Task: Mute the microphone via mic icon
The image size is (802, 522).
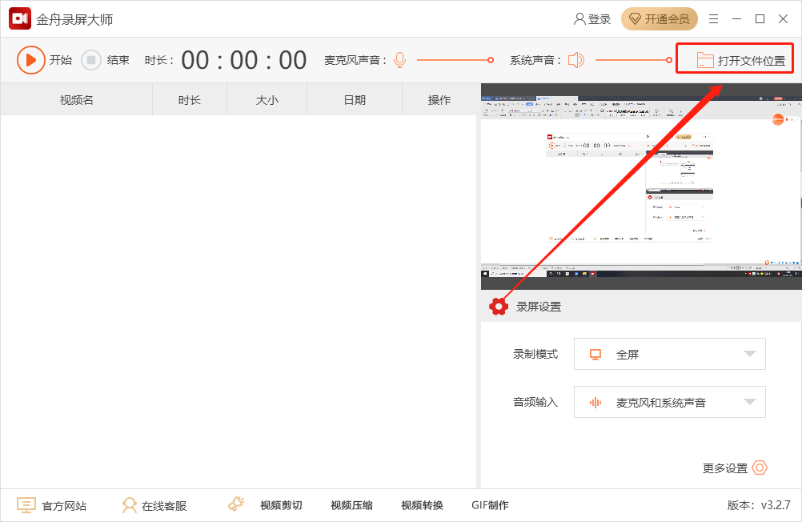Action: [x=400, y=60]
